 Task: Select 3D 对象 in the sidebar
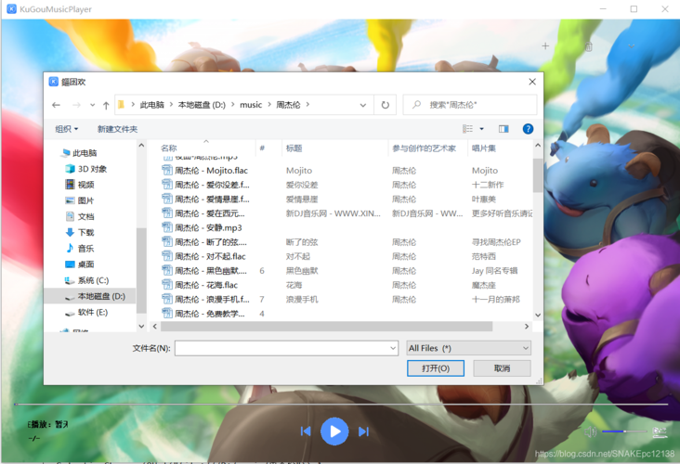(85, 169)
